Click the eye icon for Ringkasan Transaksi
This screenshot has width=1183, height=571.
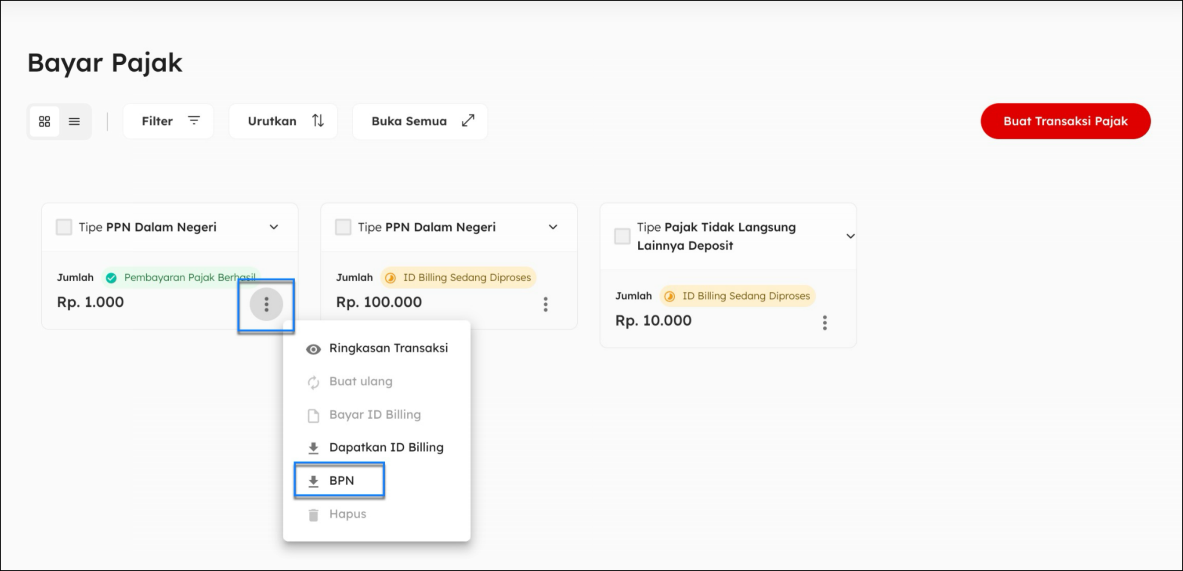coord(313,349)
